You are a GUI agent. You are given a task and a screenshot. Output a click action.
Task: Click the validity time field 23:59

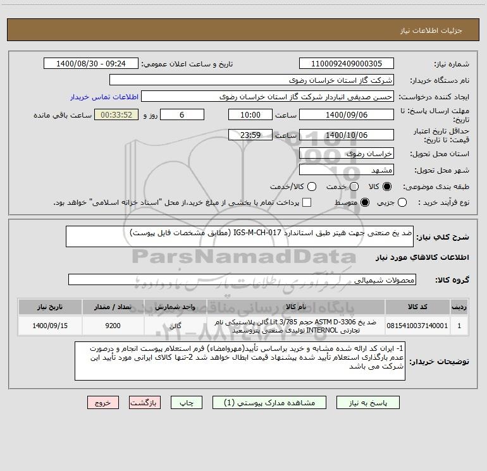click(x=250, y=135)
